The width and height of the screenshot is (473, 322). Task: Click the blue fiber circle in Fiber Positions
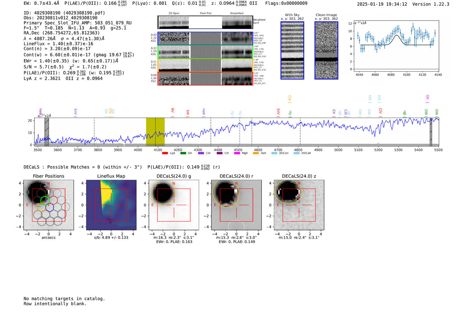click(50, 207)
